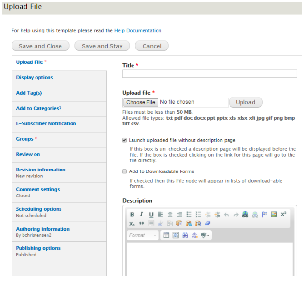Open the Comment settings tab
The height and width of the screenshot is (281, 303).
(x=59, y=192)
